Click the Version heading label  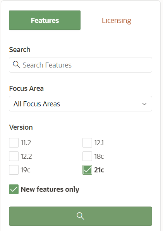(x=21, y=127)
